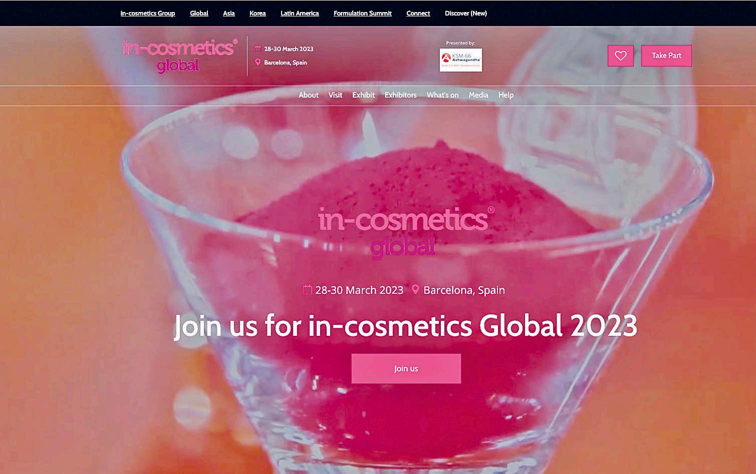Image resolution: width=756 pixels, height=474 pixels.
Task: Click the hero location pin near Barcelona, Spain
Action: click(415, 289)
